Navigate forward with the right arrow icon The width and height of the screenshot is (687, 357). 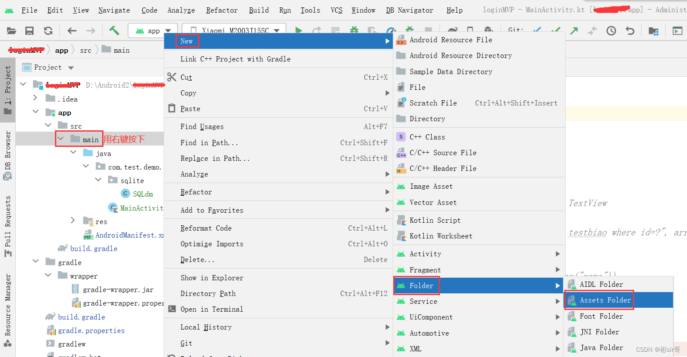[x=90, y=31]
